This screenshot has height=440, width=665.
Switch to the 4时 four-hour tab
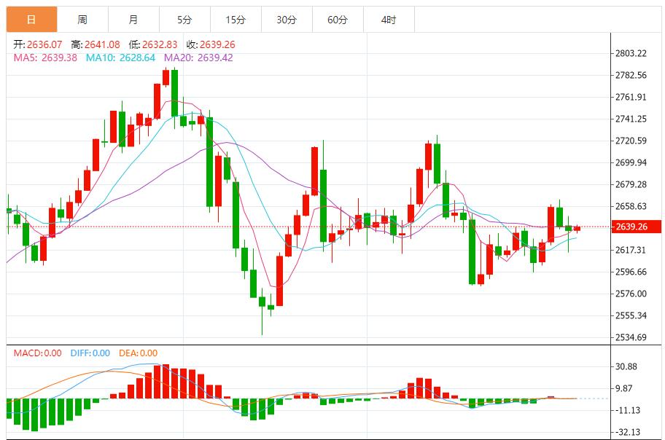(x=388, y=20)
